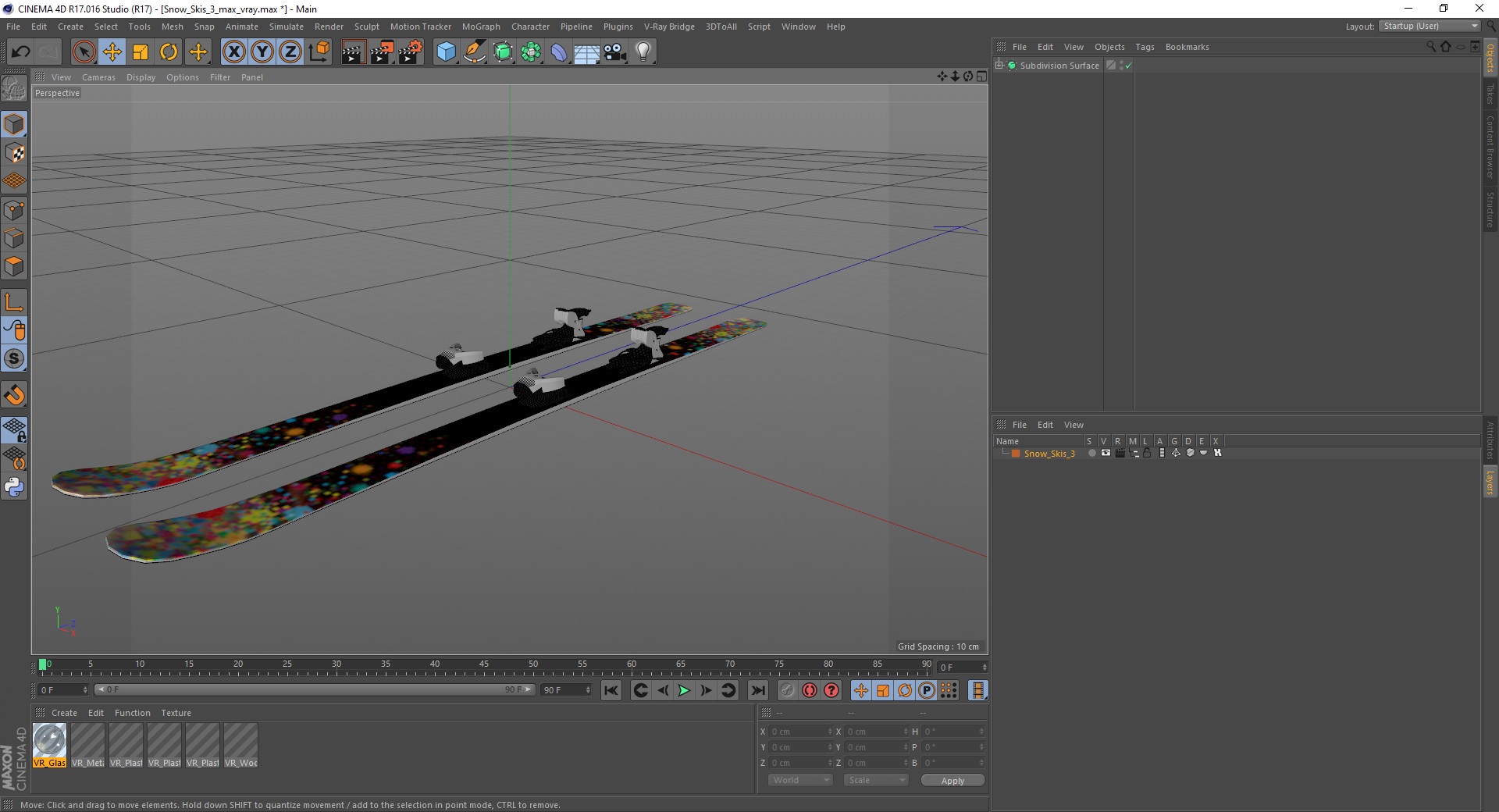Switch to Polygons mode in left sidebar
The width and height of the screenshot is (1499, 812).
coord(14,266)
